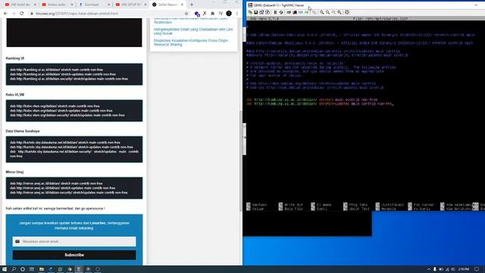Open the Chrome three-dot menu

click(237, 14)
